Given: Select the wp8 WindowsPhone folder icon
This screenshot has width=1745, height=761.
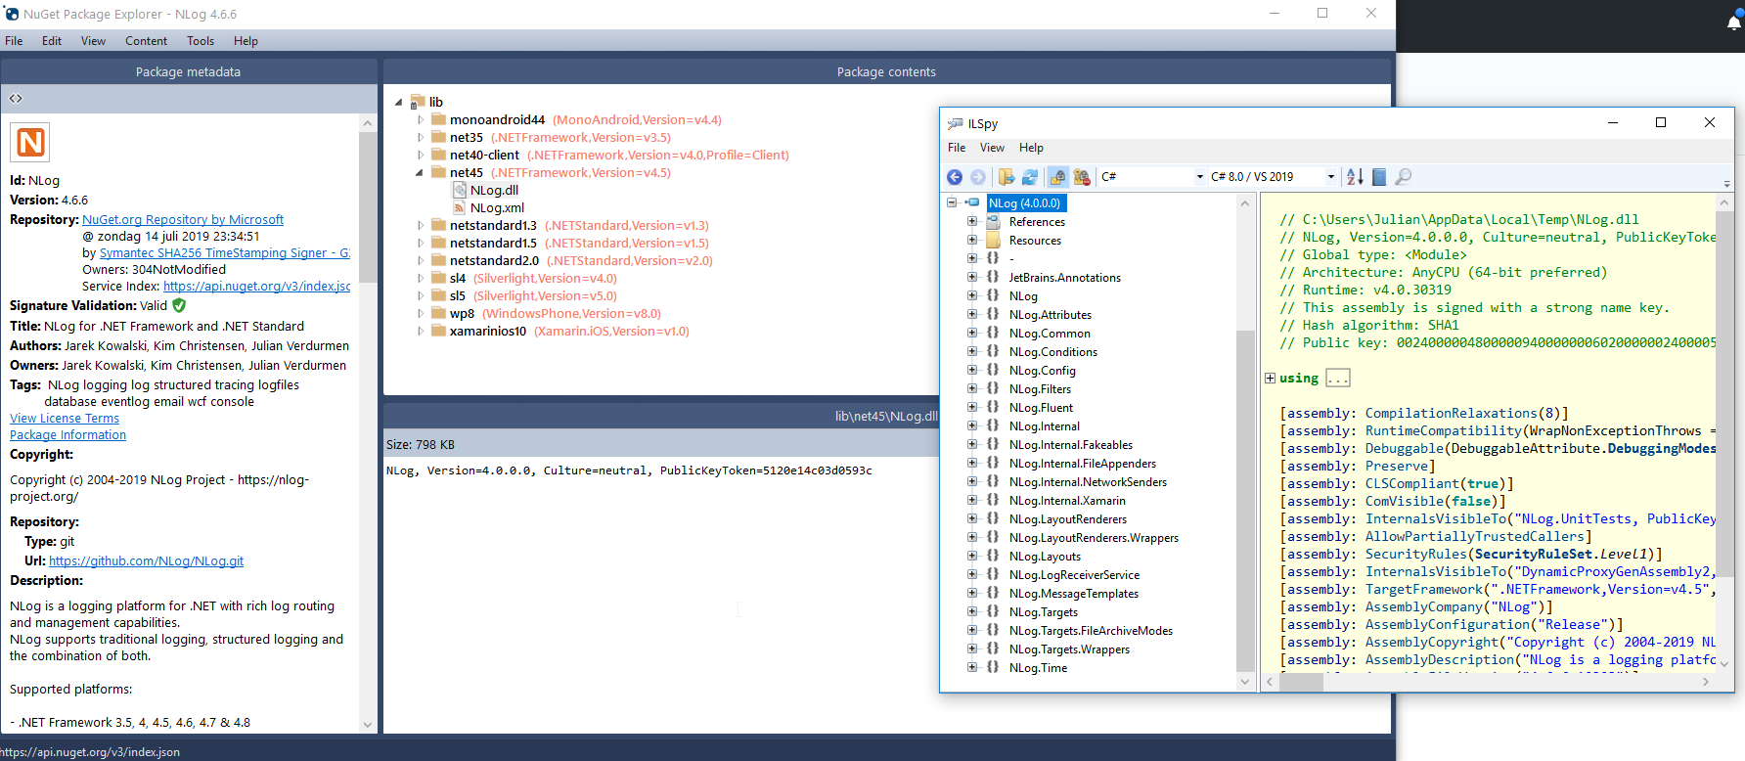Looking at the screenshot, I should click(438, 314).
